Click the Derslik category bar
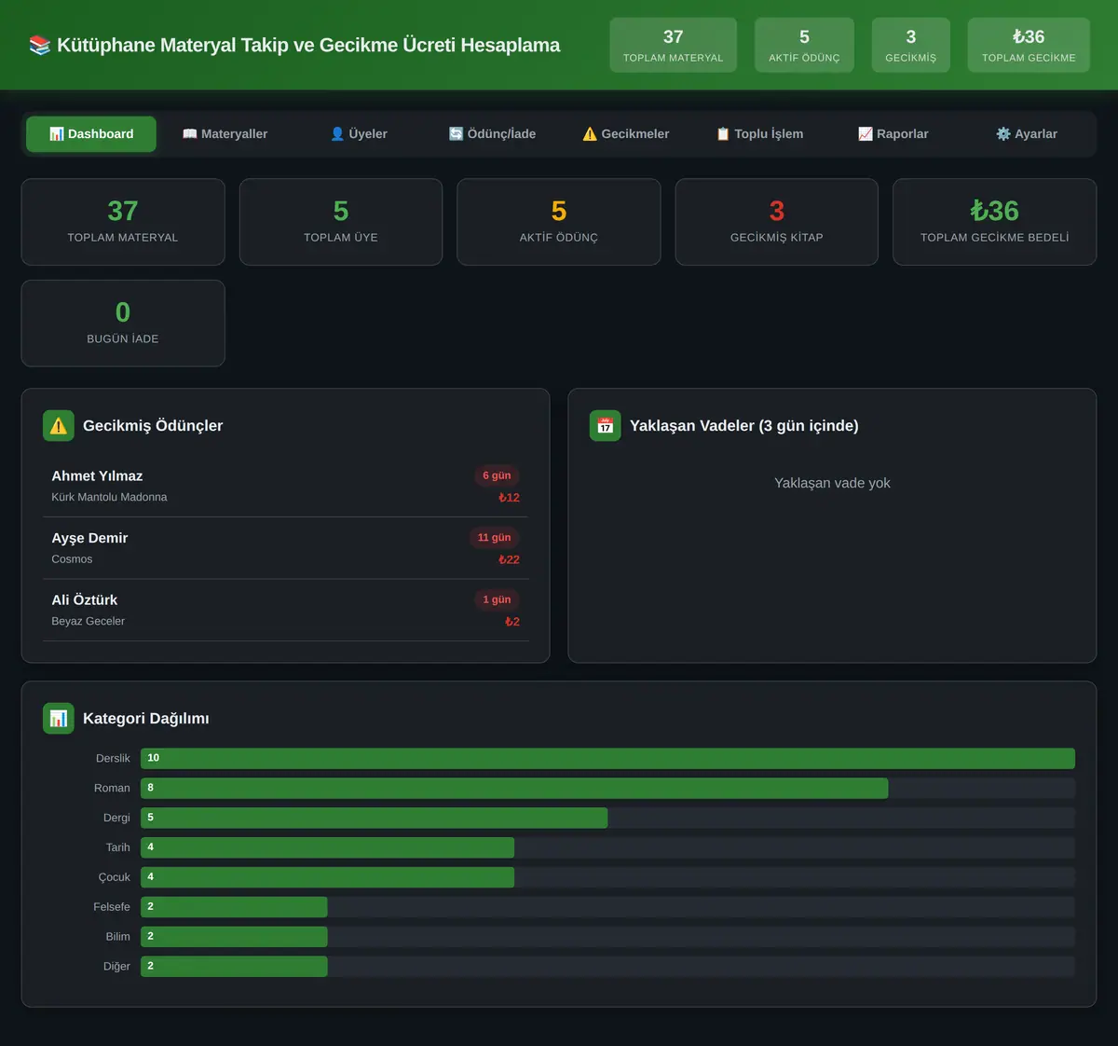 point(607,759)
